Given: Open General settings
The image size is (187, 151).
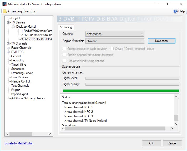Looking at the screenshot, I should 16,56.
